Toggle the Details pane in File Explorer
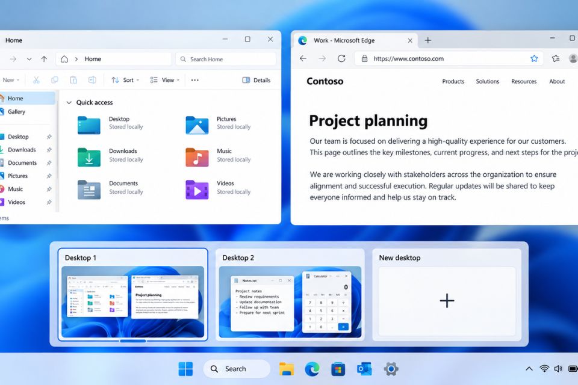The width and height of the screenshot is (578, 385). point(256,80)
